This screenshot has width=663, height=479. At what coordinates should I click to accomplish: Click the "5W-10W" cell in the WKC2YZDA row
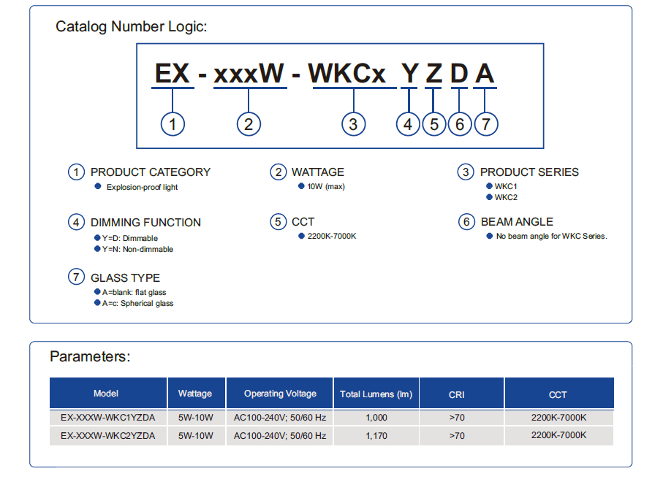[x=196, y=436]
